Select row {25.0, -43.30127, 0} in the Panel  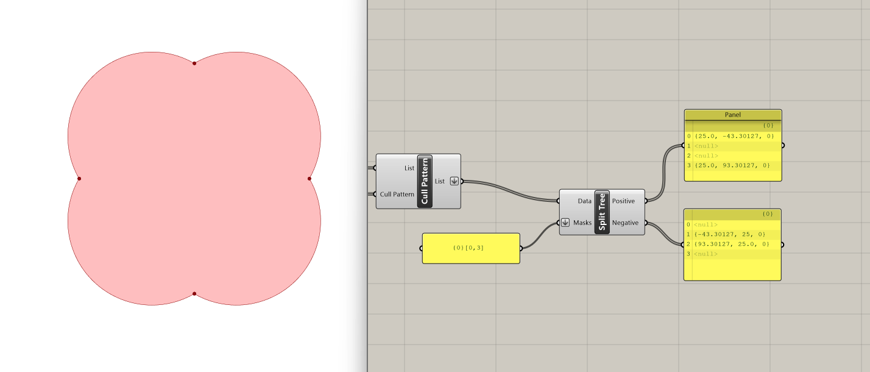(x=733, y=136)
